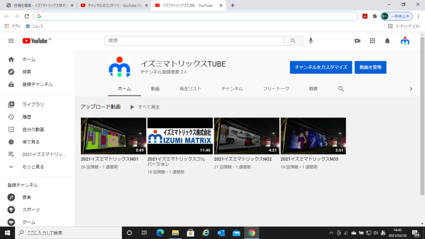Image resolution: width=425 pixels, height=239 pixels.
Task: Open the paused profile 一時停止中 button
Action: click(396, 16)
